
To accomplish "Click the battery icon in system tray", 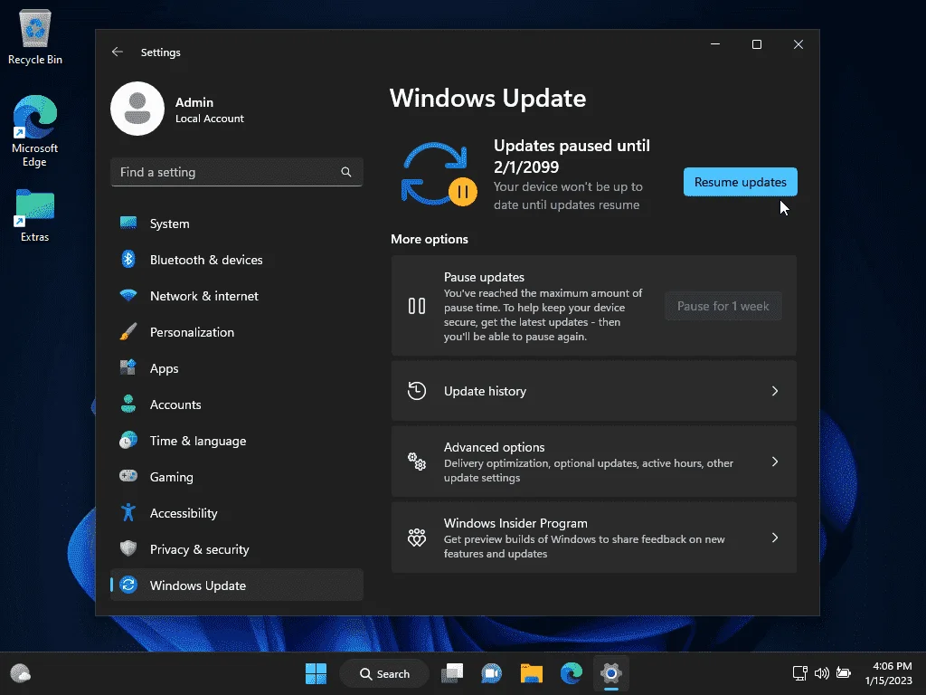I will tap(844, 673).
